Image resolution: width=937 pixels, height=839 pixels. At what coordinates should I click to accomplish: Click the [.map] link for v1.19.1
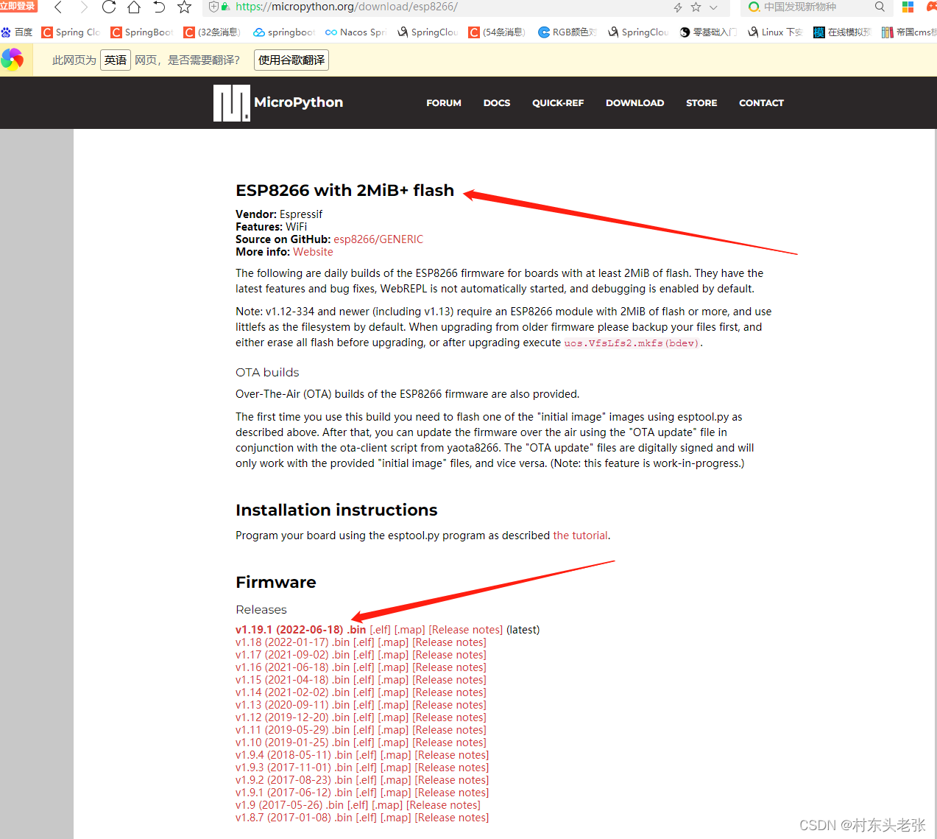[x=410, y=630]
